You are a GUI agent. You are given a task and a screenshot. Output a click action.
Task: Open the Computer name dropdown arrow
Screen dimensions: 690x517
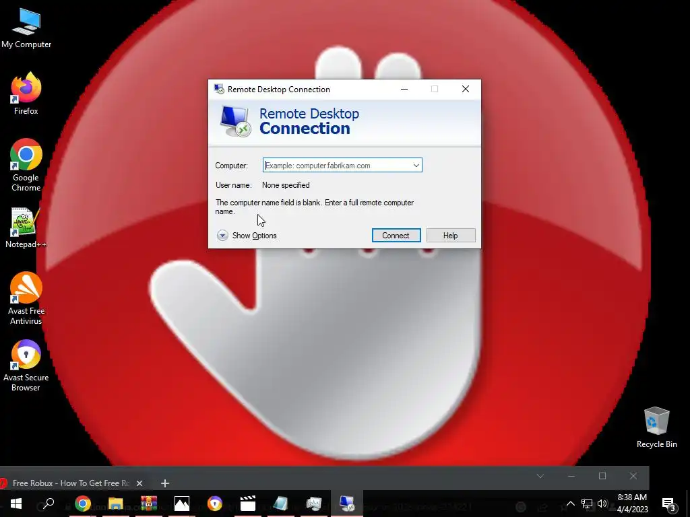click(416, 166)
